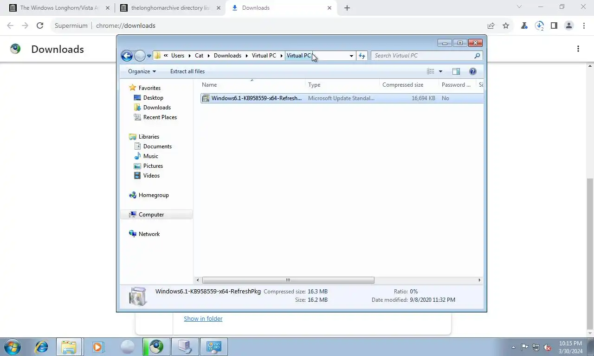Open the Documents library

tap(157, 146)
